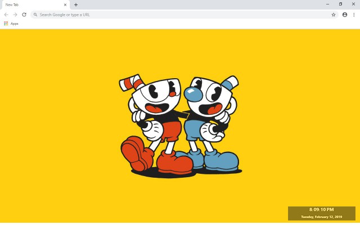Open a new tab with plus button
The image size is (360, 225).
(76, 4)
